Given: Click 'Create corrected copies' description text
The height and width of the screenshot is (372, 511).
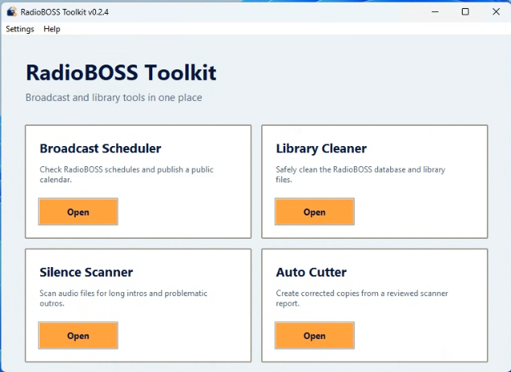Looking at the screenshot, I should (362, 298).
